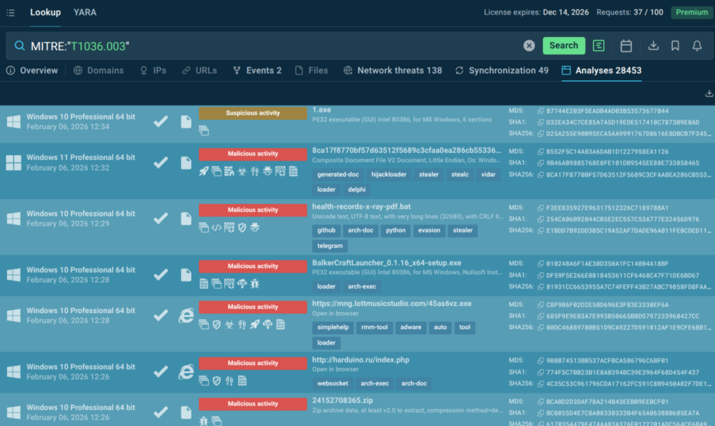Click the Premium badge
This screenshot has width=715, height=426.
click(x=691, y=13)
